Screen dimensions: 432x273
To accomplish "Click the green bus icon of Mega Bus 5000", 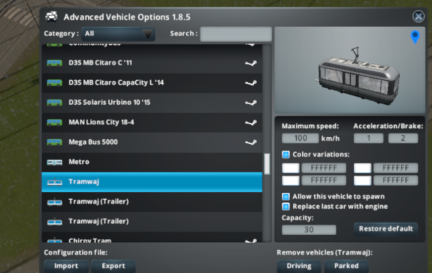I will (54, 142).
